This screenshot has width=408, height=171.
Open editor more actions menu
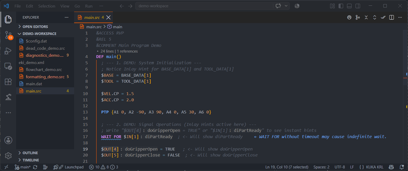400,17
